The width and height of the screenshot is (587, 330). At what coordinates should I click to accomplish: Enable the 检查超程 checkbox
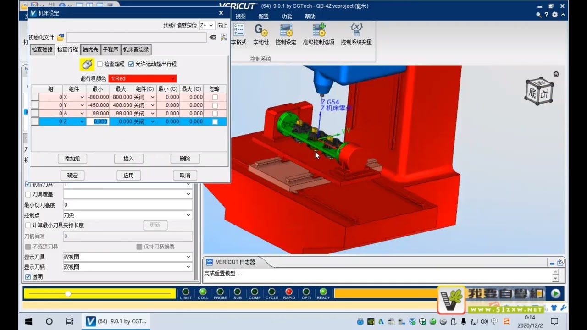coord(100,64)
